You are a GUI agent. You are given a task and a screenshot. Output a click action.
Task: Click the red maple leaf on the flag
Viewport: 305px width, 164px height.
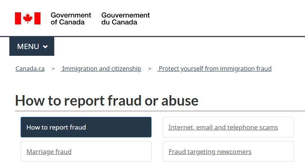(x=28, y=18)
